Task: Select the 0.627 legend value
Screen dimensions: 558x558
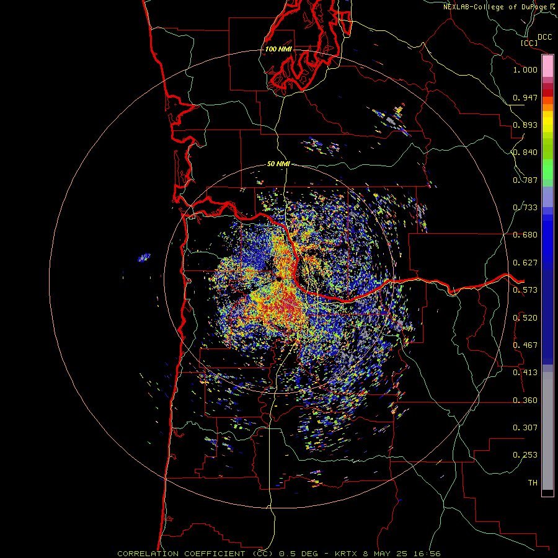Action: pos(525,263)
